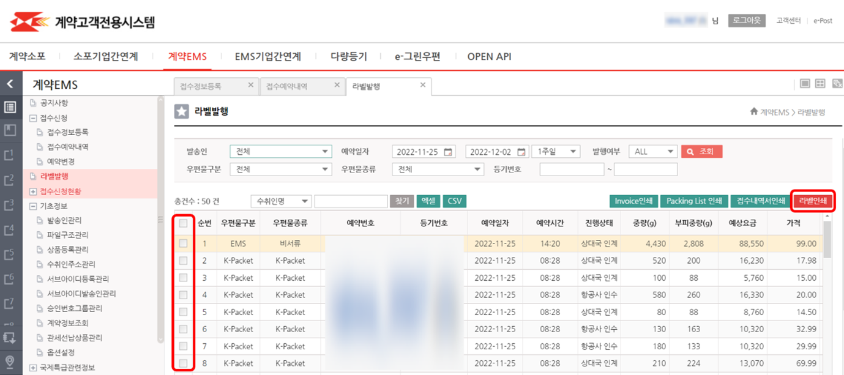
Task: Export the list with the 엑셀 button
Action: click(428, 201)
